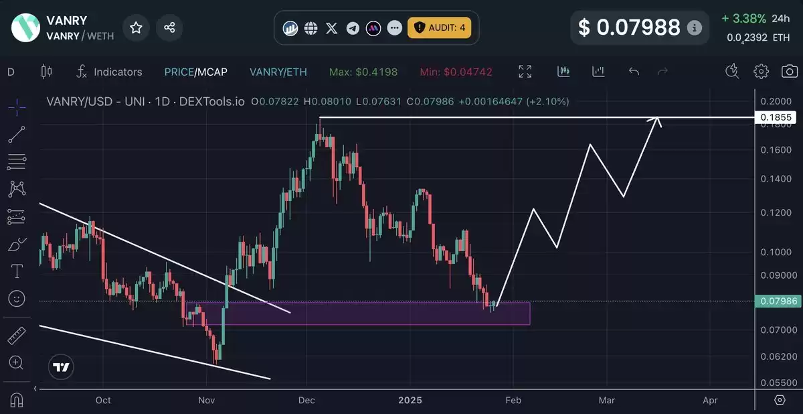Open the candle-with-baseline chart tool icon
Image resolution: width=803 pixels, height=414 pixels.
point(563,71)
